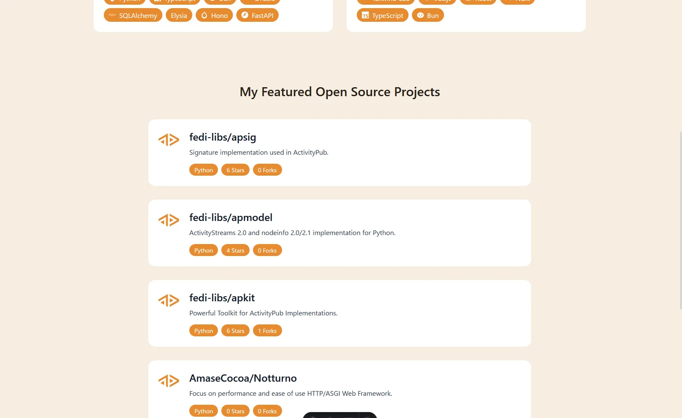Click the Bun icon in the right card
Screen dimensions: 682x418
click(x=420, y=15)
